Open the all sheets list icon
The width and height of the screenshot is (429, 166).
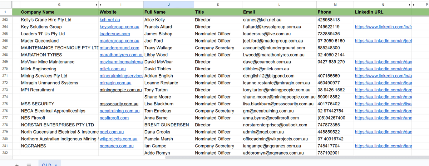coord(29,165)
